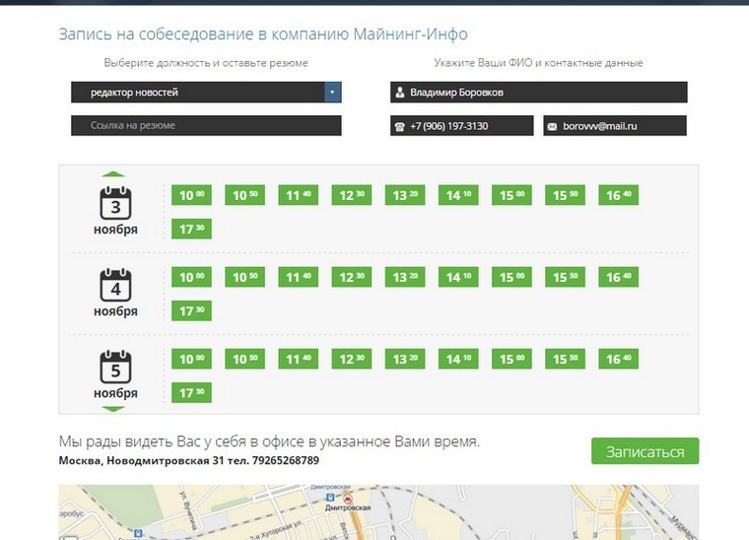Select 13:20 slot on 3 ноября
Screen dimensions: 749x540
click(405, 195)
